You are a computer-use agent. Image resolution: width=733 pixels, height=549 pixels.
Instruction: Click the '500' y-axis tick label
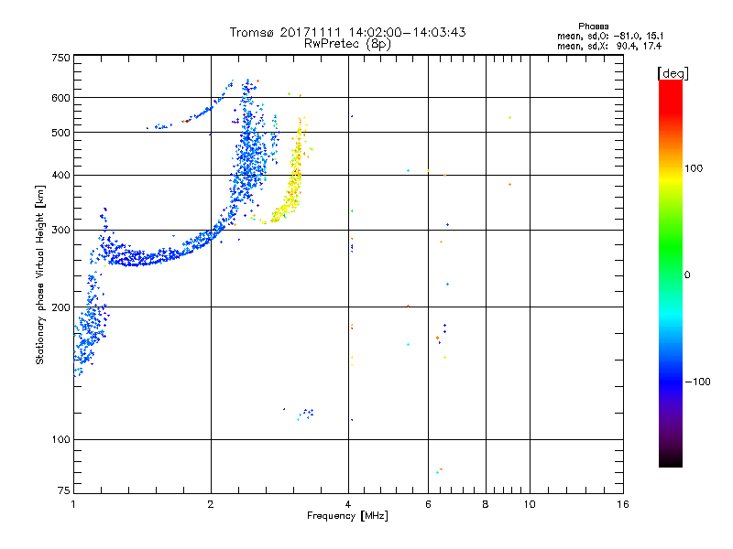[60, 133]
